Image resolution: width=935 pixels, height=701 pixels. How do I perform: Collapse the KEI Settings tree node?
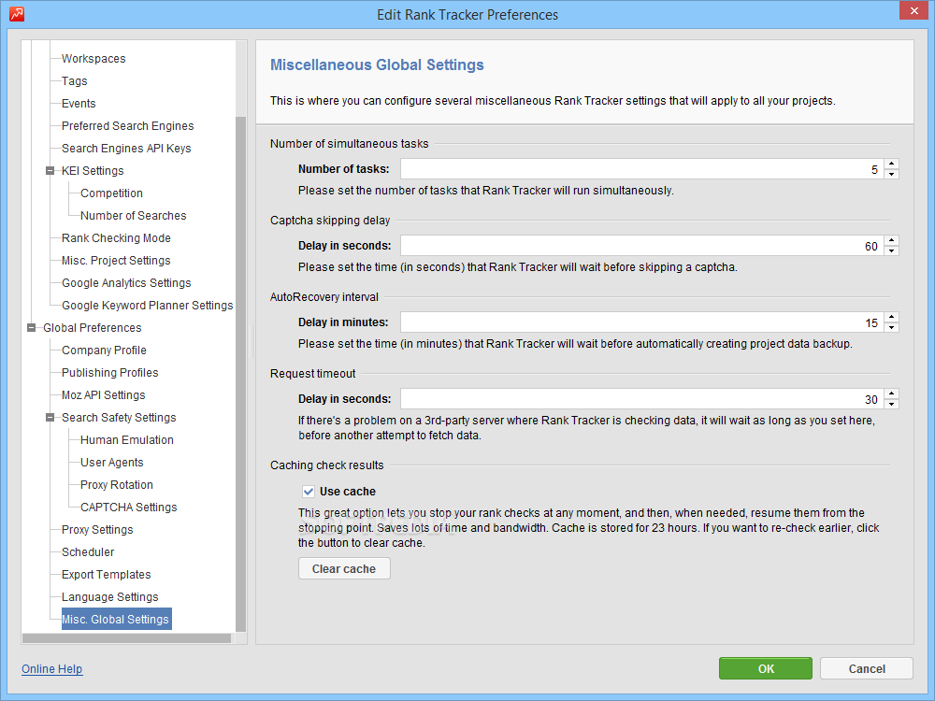pyautogui.click(x=50, y=171)
